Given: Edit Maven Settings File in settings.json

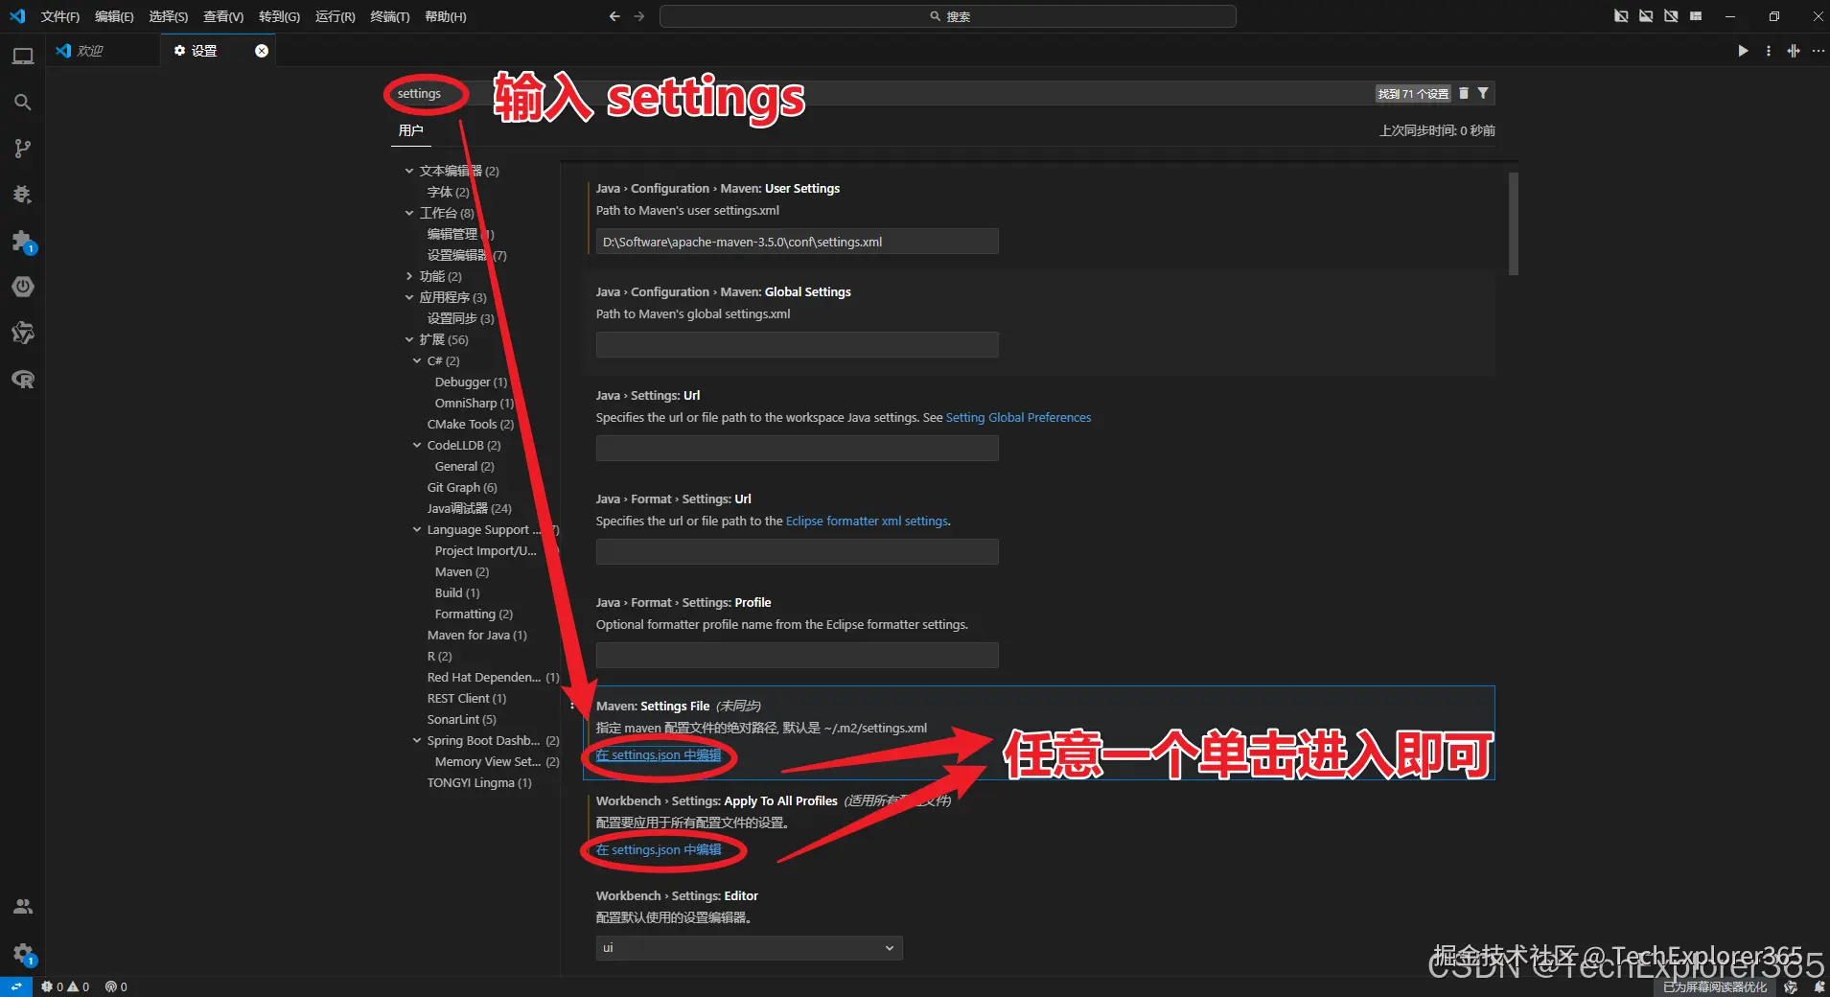Looking at the screenshot, I should click(x=659, y=755).
